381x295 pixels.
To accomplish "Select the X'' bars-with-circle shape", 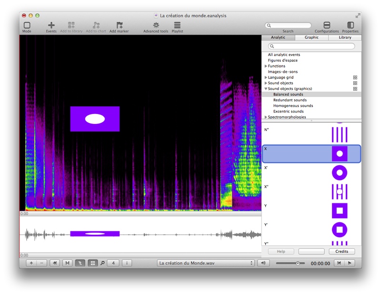I will (340, 192).
